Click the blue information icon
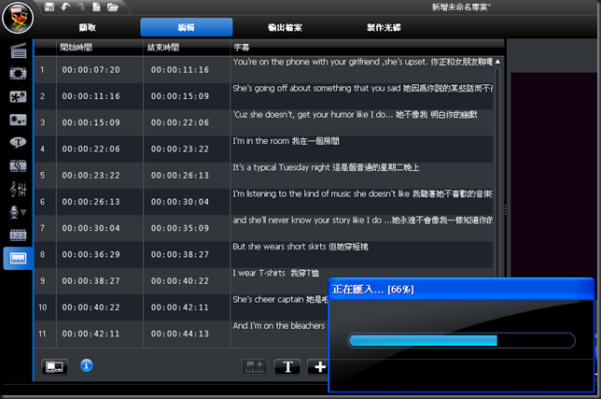This screenshot has width=601, height=399. pyautogui.click(x=87, y=365)
